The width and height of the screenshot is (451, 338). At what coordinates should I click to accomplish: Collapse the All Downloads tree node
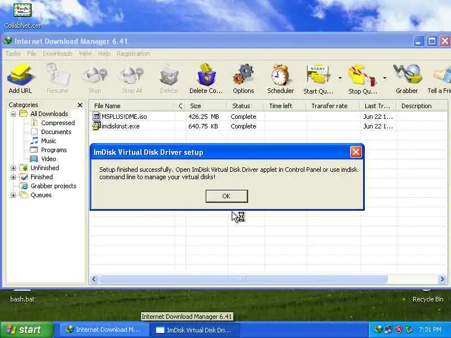tap(13, 114)
